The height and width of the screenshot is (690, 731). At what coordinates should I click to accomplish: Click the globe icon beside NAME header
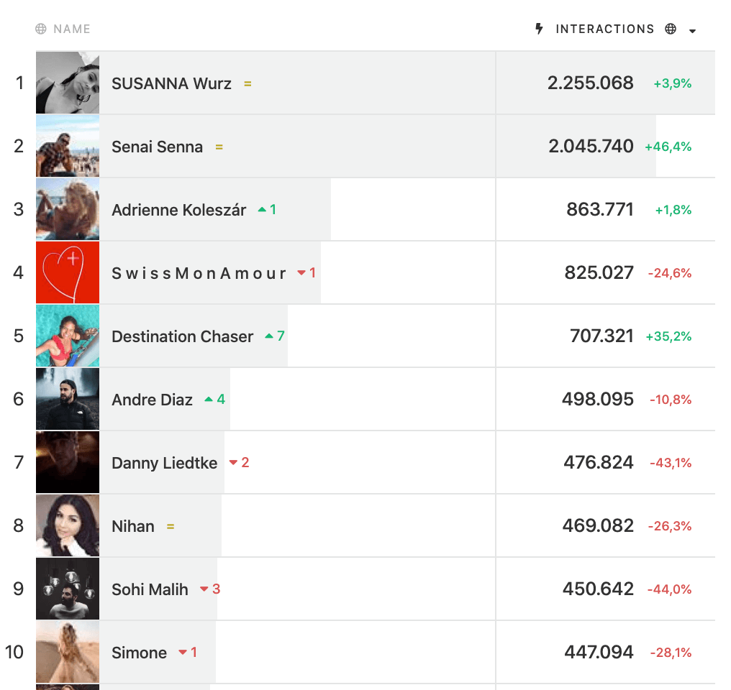click(41, 29)
